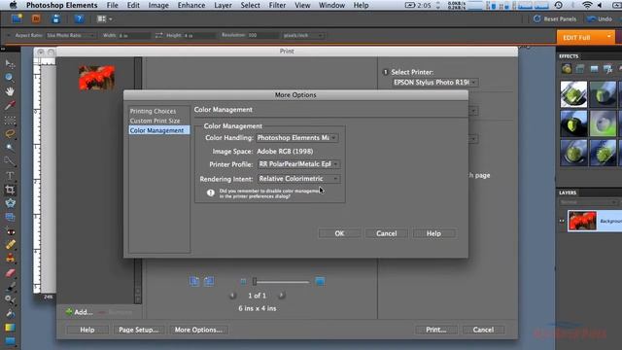622x350 pixels.
Task: Open the Color Handling dropdown
Action: point(297,138)
